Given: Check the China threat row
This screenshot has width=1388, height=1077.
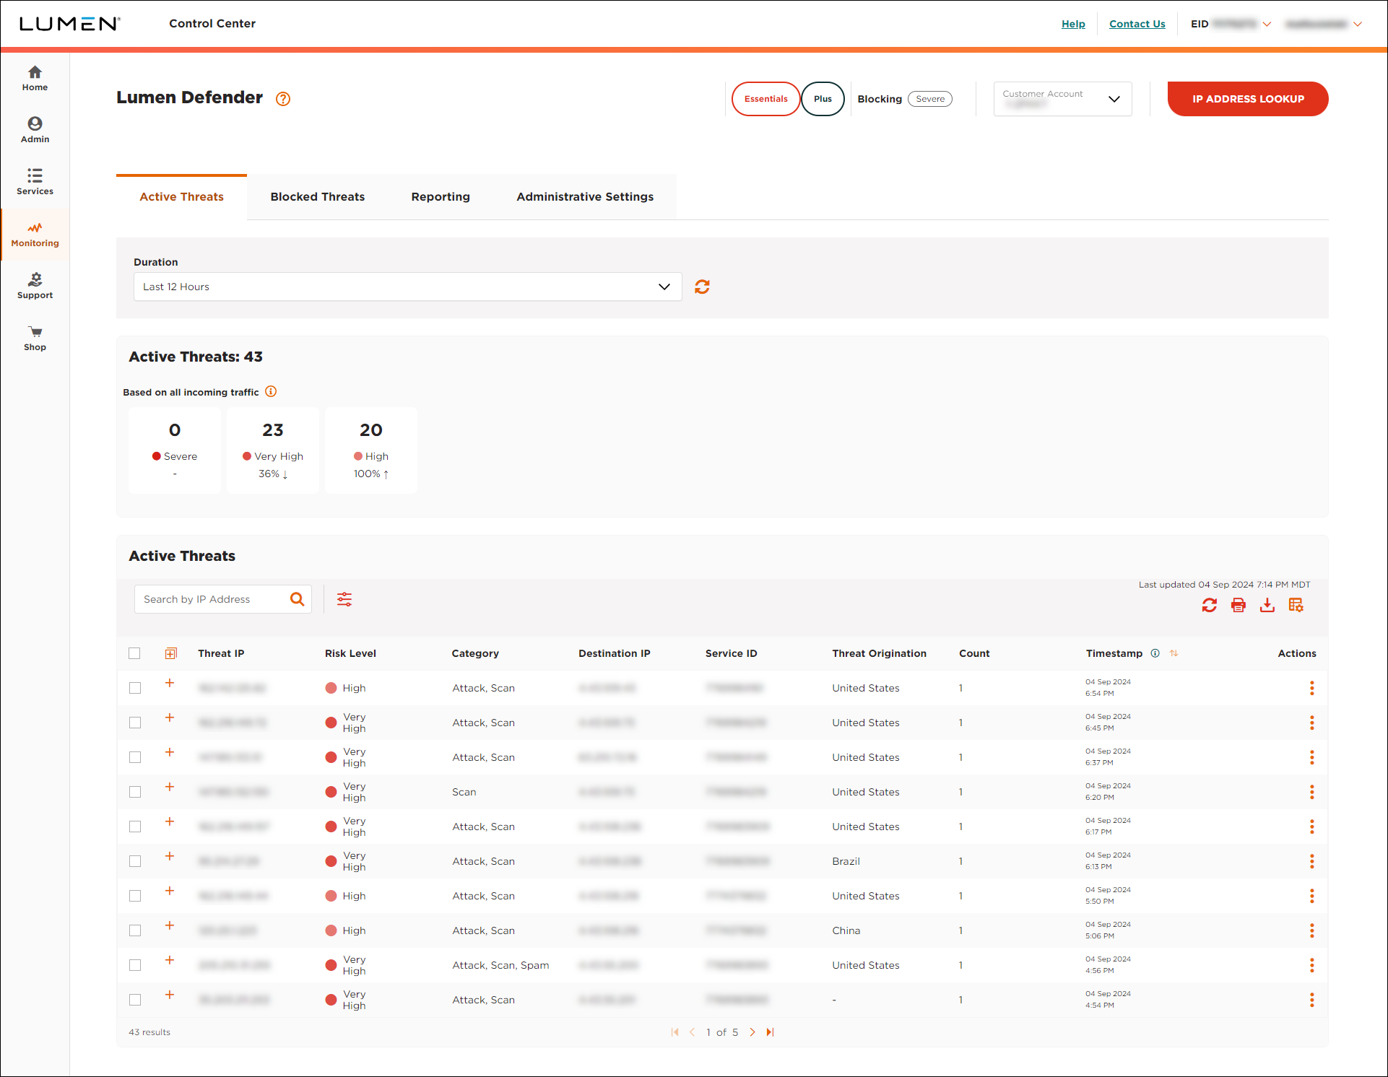Looking at the screenshot, I should click(x=135, y=930).
